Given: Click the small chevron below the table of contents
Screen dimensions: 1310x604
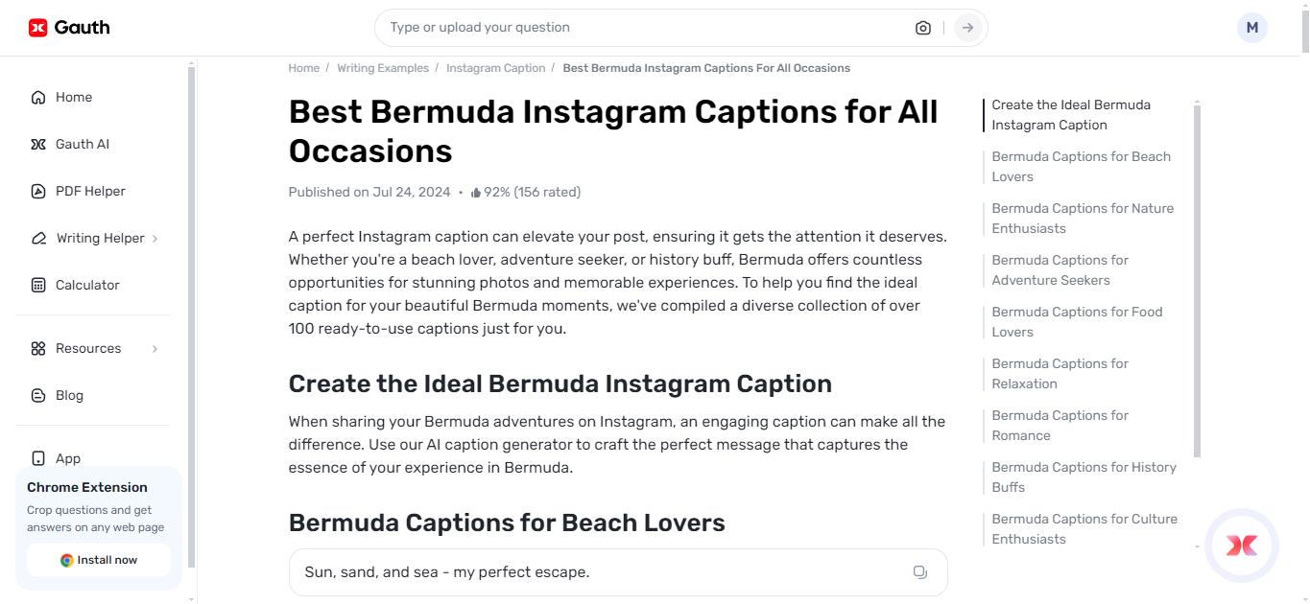Looking at the screenshot, I should point(1196,546).
